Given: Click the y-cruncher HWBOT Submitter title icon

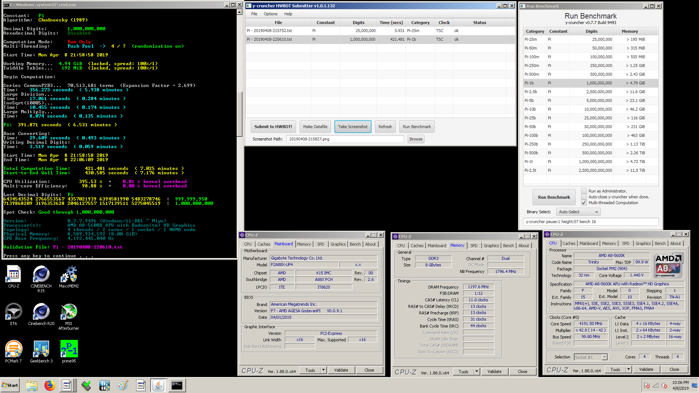Looking at the screenshot, I should point(249,6).
